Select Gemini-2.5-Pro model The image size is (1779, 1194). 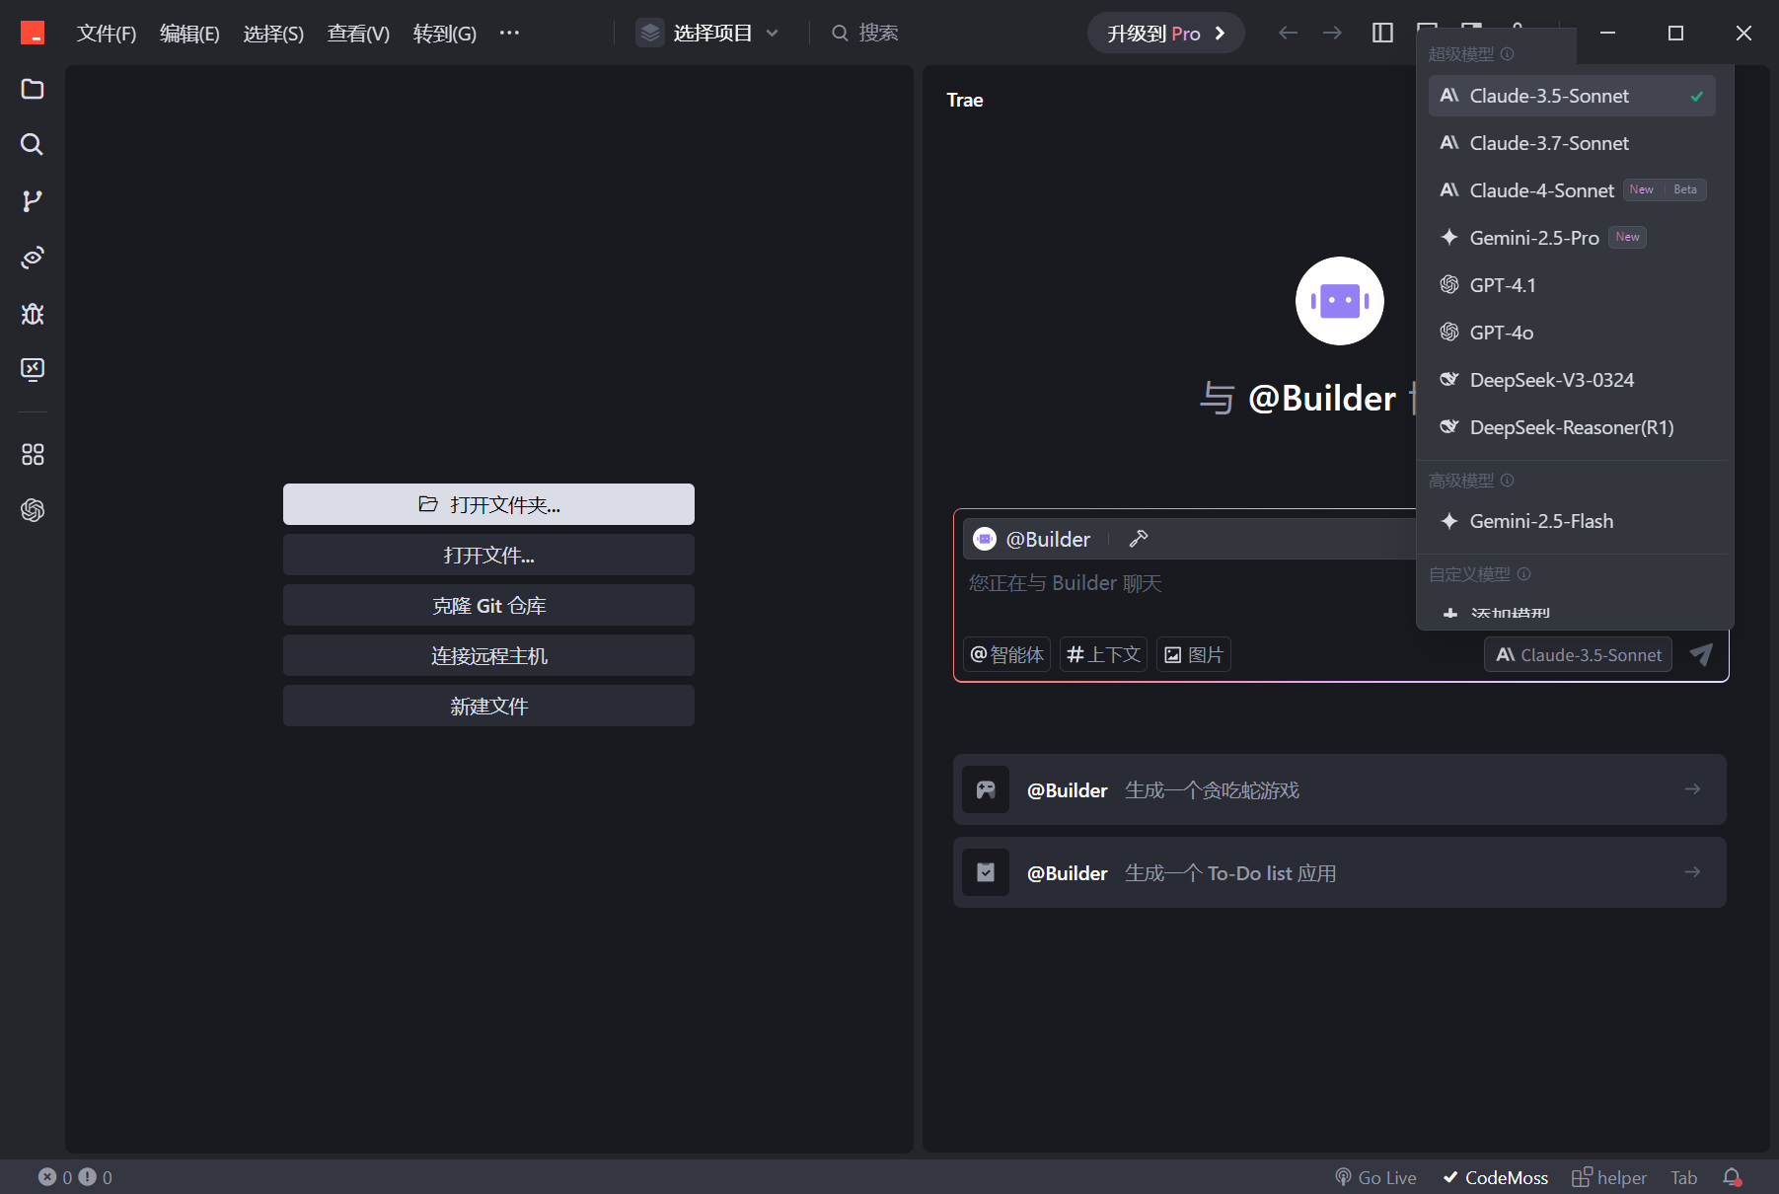(1572, 238)
